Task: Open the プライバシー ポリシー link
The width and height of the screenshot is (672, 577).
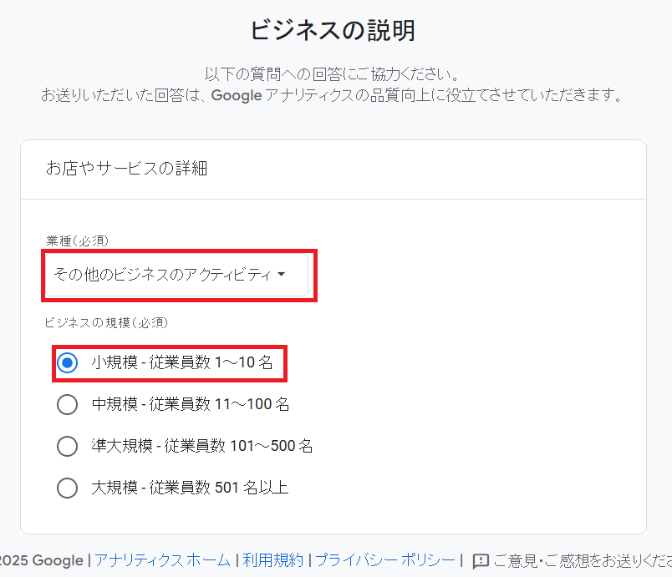Action: (384, 560)
